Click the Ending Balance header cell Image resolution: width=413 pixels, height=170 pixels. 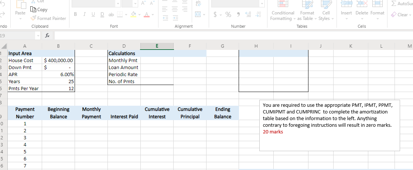pos(222,113)
